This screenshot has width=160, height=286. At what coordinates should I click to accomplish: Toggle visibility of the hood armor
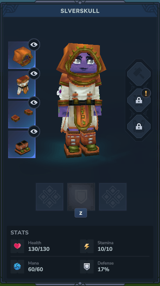(x=34, y=45)
